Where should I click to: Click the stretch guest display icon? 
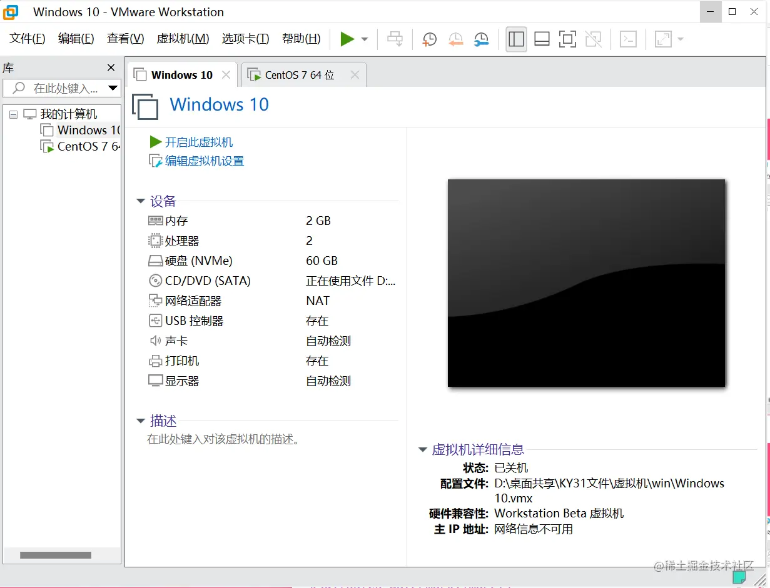(662, 39)
